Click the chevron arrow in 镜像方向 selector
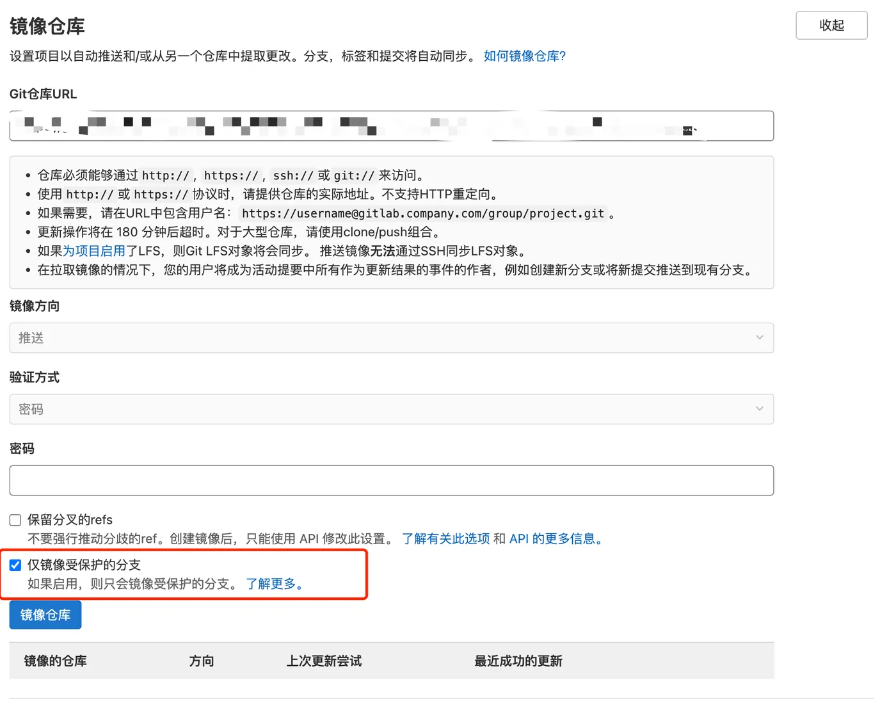This screenshot has width=896, height=710. 759,338
